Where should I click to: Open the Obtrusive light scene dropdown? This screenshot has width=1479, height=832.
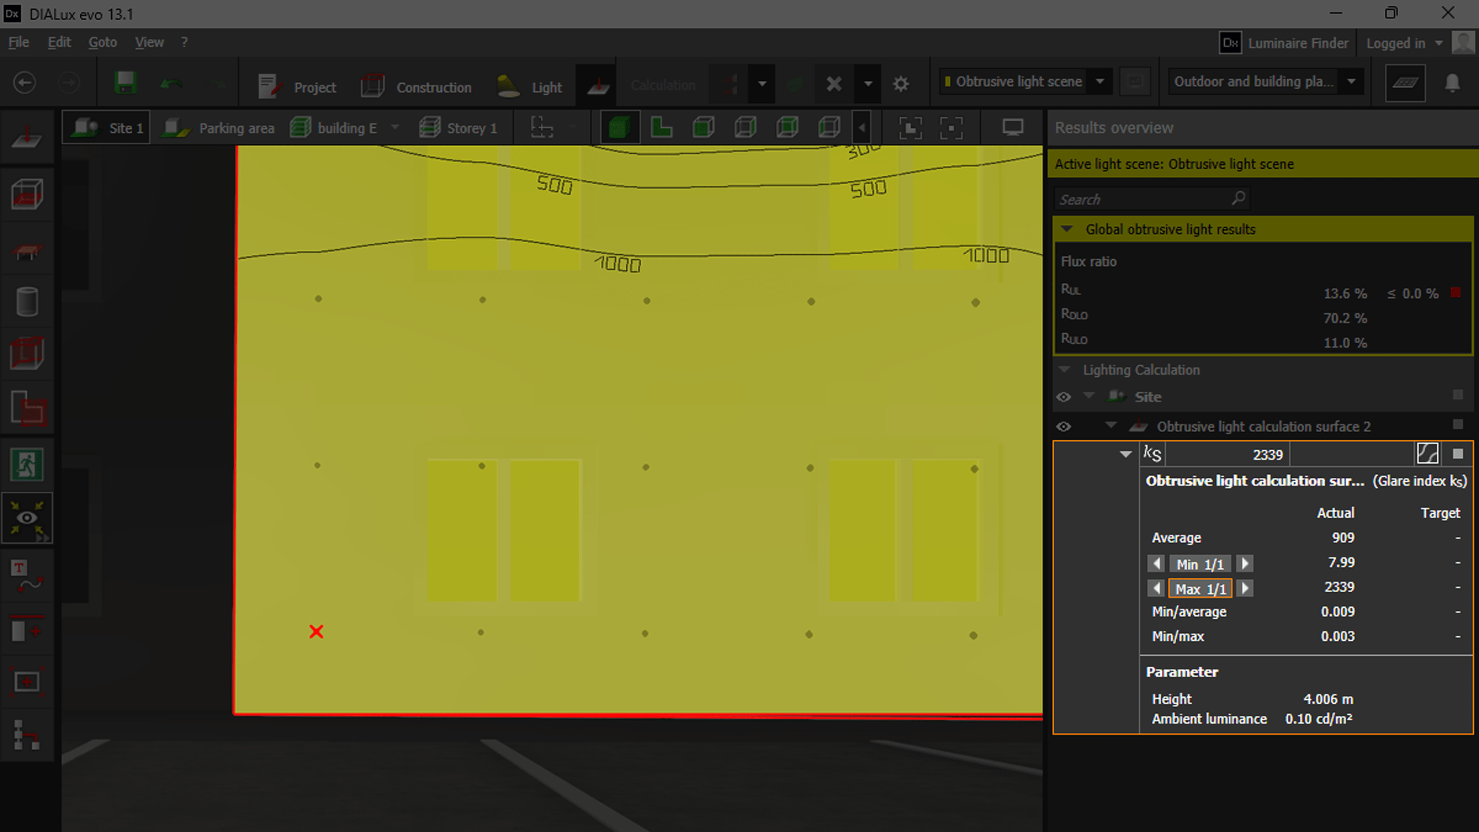click(1100, 81)
